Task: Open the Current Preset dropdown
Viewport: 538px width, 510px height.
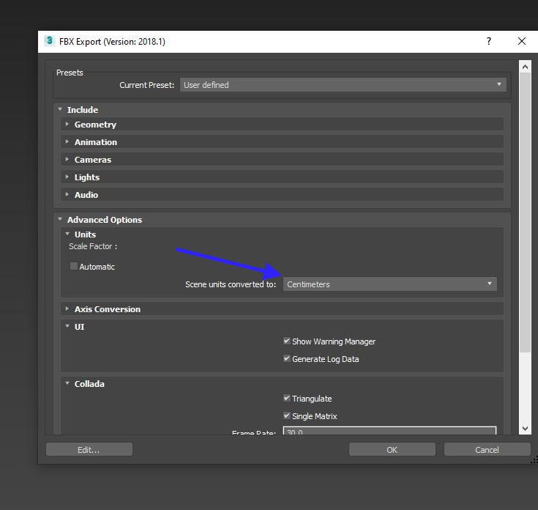Action: click(343, 85)
